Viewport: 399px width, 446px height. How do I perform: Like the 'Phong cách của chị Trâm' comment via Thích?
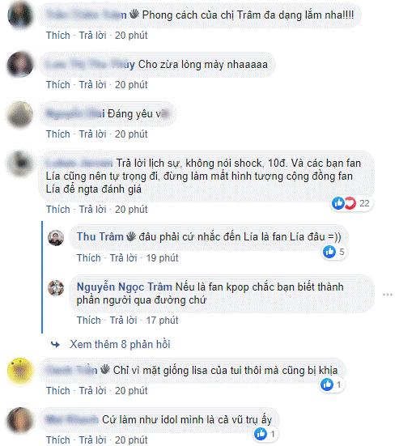(58, 36)
